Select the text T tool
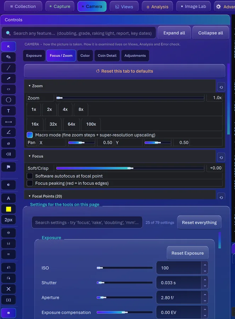 coord(8,111)
